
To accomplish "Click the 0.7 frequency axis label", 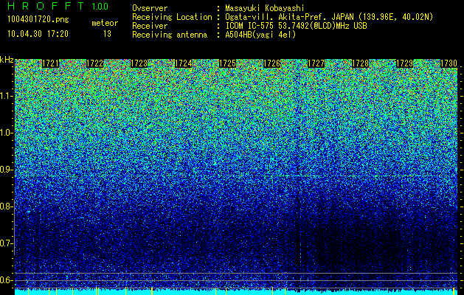I will point(6,243).
